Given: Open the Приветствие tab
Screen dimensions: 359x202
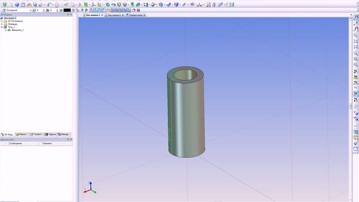Looking at the screenshot, I should click(x=136, y=15).
